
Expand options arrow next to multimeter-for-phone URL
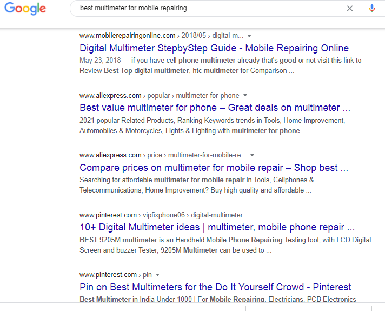pos(245,95)
